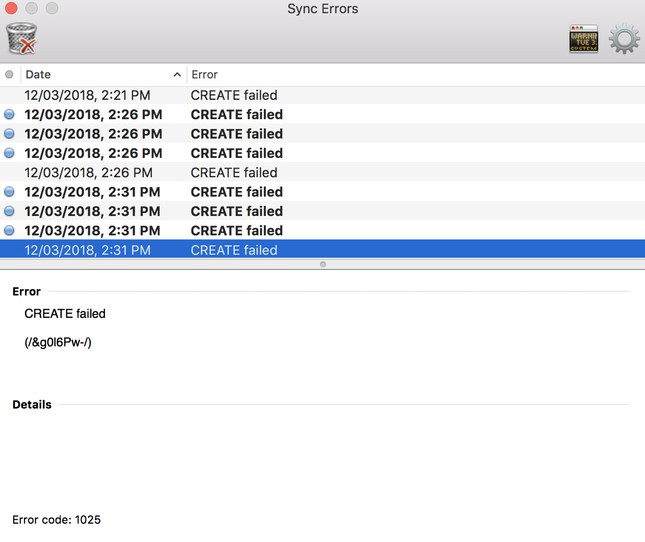Click the Error code: 1025 text
This screenshot has height=542, width=645.
(57, 520)
